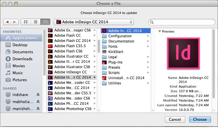Click the Adobe Ill…r CC 2014 icon
The height and width of the screenshot is (140, 218).
point(50,62)
